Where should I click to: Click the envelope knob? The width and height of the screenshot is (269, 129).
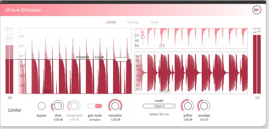click(x=204, y=106)
